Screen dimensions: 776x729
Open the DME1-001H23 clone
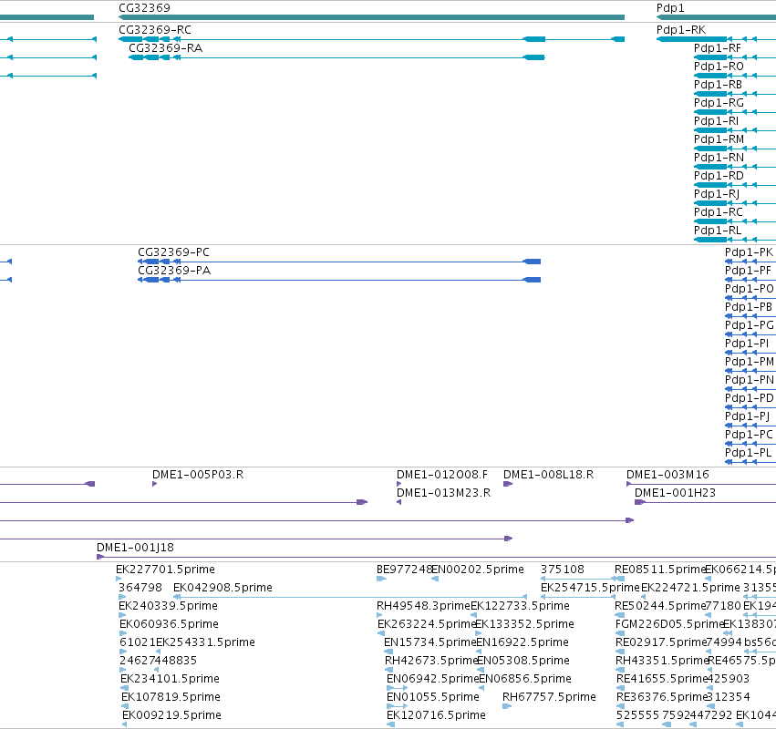[675, 493]
